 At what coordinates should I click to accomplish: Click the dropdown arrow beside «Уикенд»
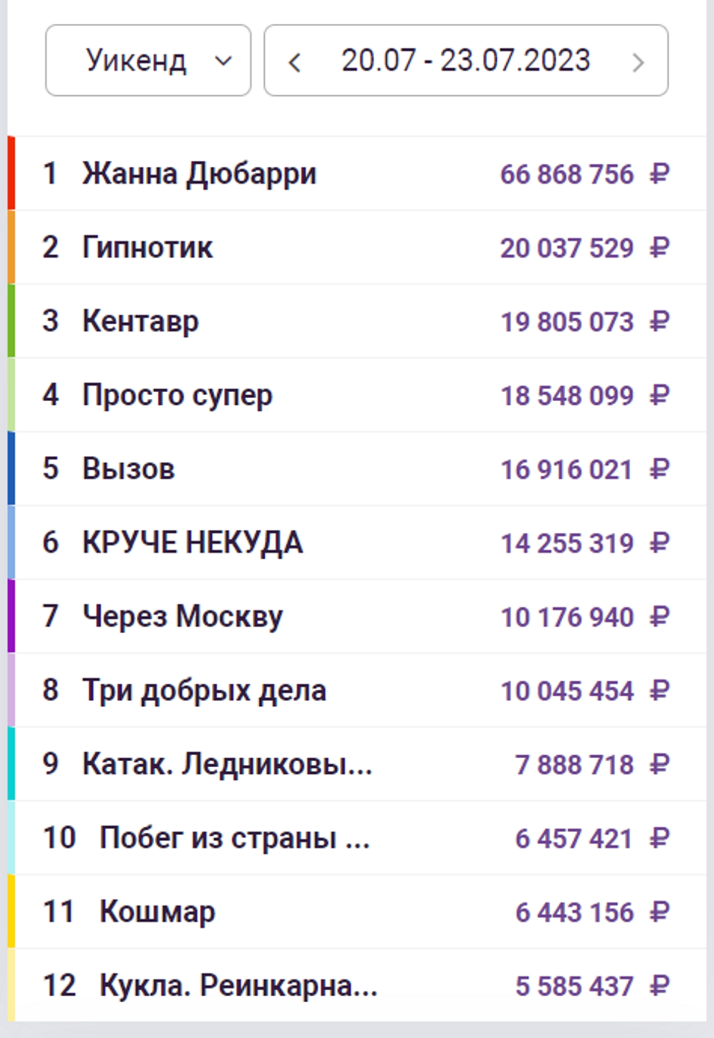click(x=224, y=60)
